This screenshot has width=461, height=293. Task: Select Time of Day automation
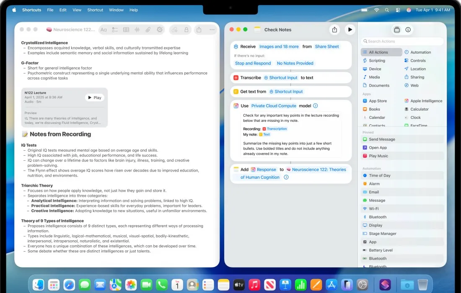point(402,175)
